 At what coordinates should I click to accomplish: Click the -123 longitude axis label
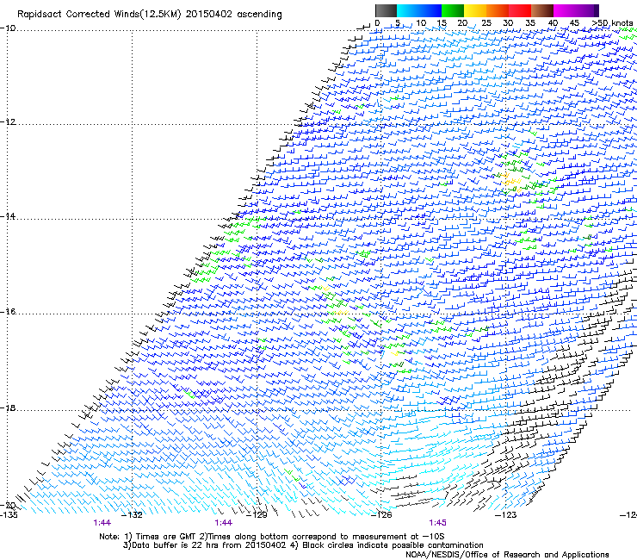(506, 515)
